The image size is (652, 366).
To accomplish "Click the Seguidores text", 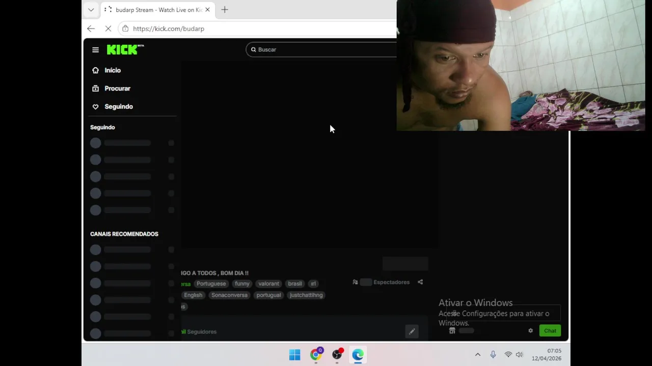I will (x=202, y=331).
